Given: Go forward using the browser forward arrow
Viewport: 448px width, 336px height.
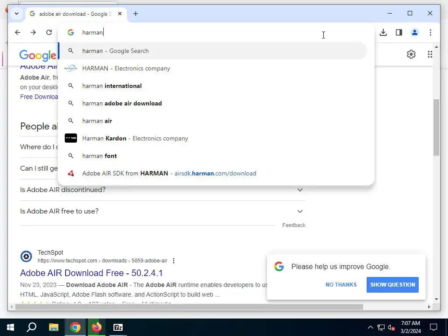Looking at the screenshot, I should click(x=33, y=32).
